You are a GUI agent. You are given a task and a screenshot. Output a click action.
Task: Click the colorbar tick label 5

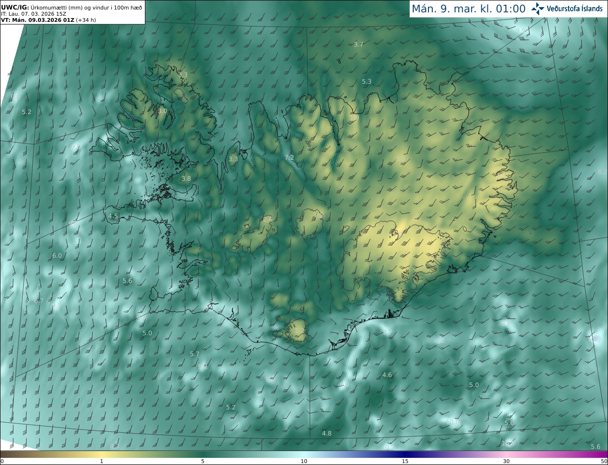[x=203, y=461]
